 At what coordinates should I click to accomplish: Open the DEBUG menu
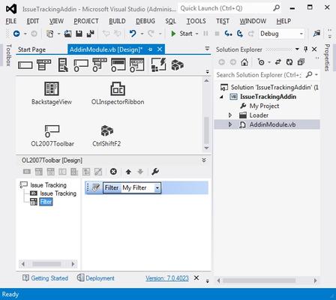click(x=145, y=21)
